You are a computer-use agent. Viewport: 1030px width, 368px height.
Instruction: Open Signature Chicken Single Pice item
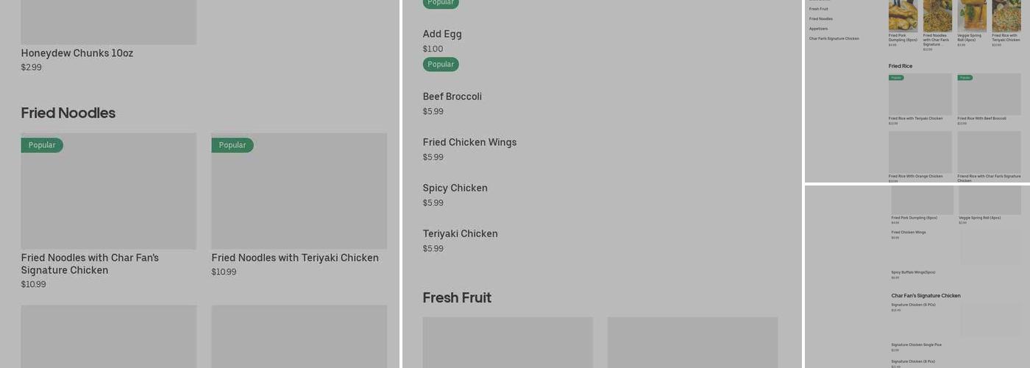pos(916,344)
